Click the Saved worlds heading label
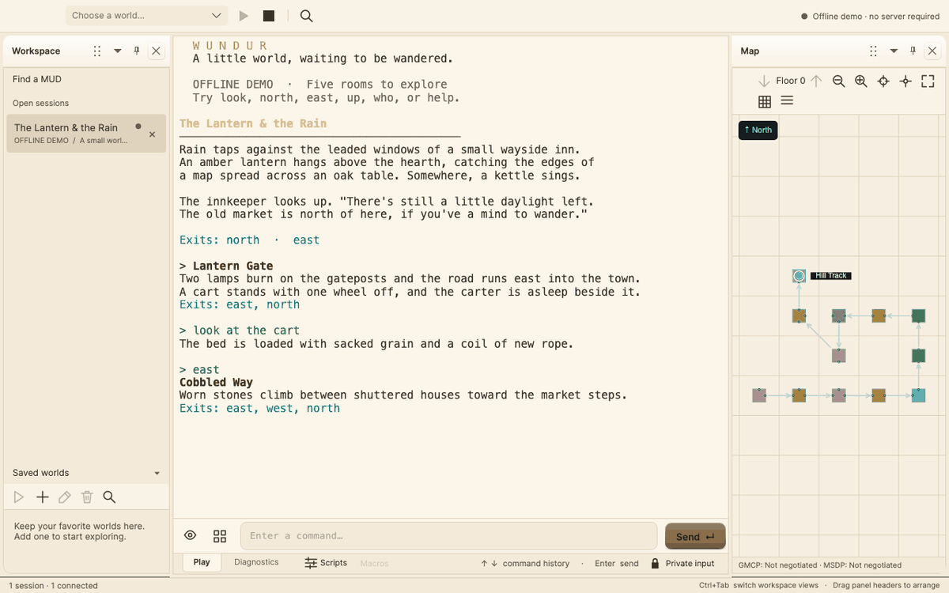949x593 pixels. [x=41, y=473]
